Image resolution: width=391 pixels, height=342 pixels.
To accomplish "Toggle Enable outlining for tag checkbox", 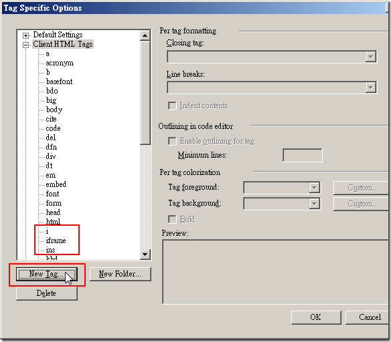I will [172, 141].
